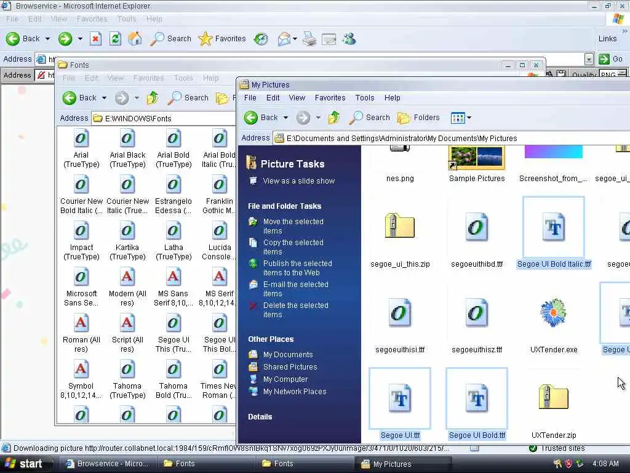Select the segoeuithisi.ttf font icon
This screenshot has height=473, width=630.
tap(400, 312)
